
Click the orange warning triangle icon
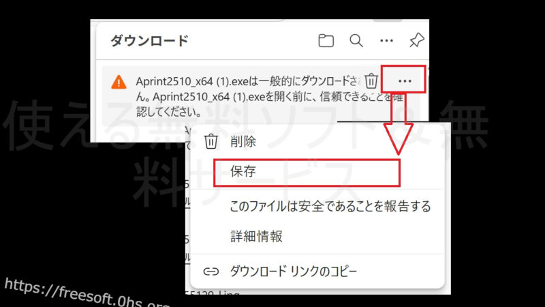[119, 82]
